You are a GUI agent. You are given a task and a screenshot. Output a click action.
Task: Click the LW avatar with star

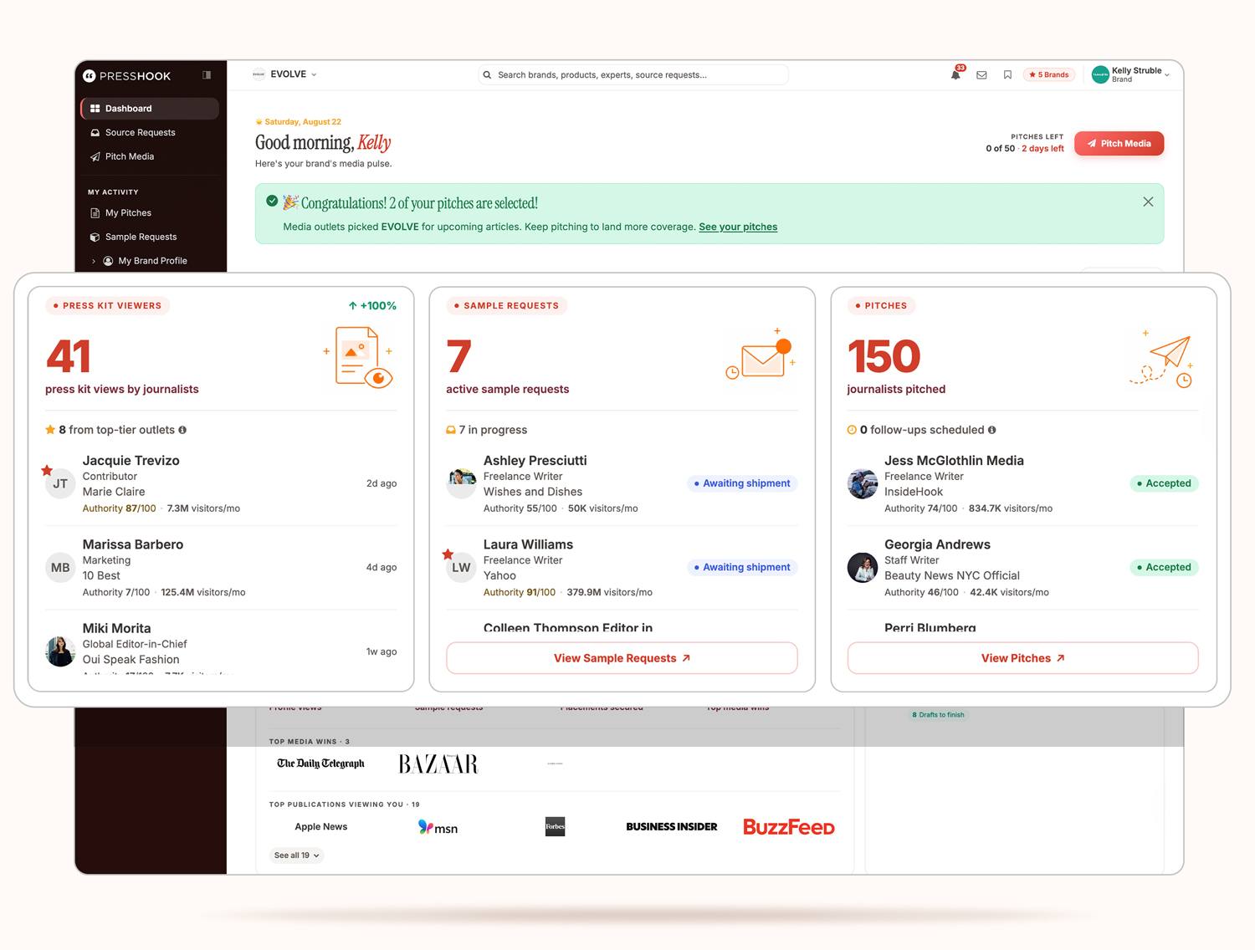[x=460, y=567]
